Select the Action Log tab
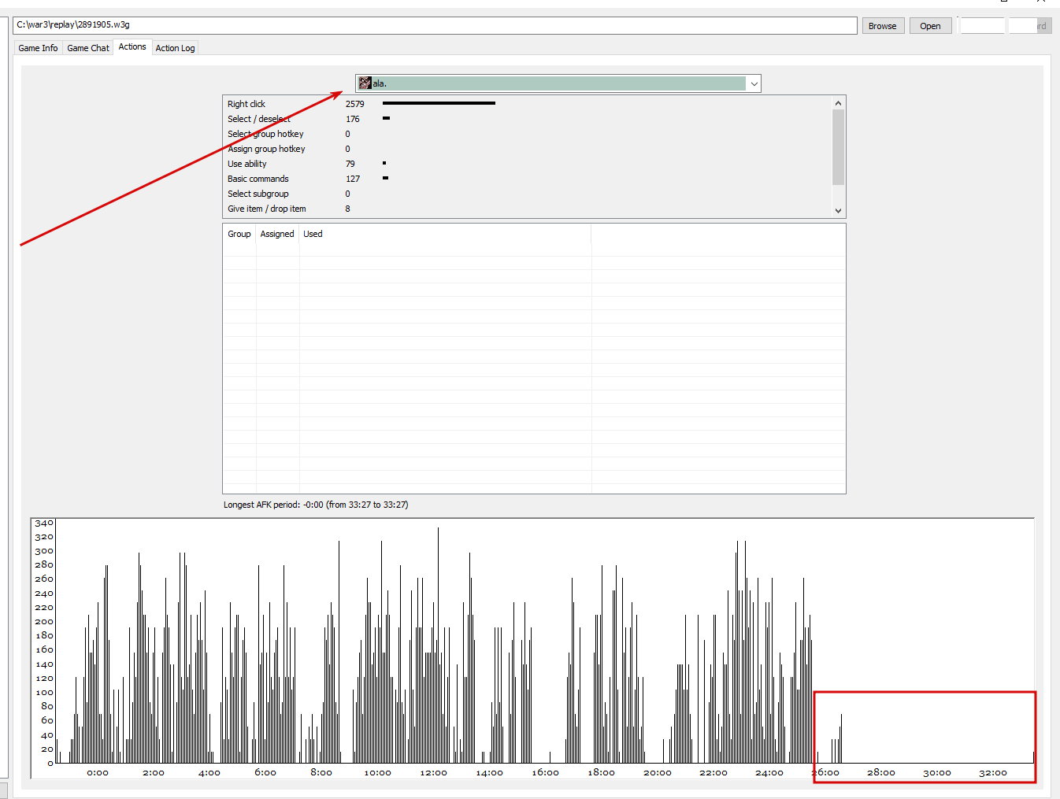Screen dimensions: 1060x799 (x=175, y=48)
